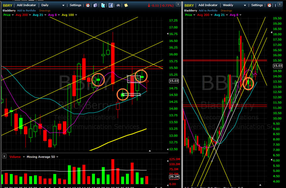Open Drawings link in Weekly chart

pyautogui.click(x=226, y=11)
